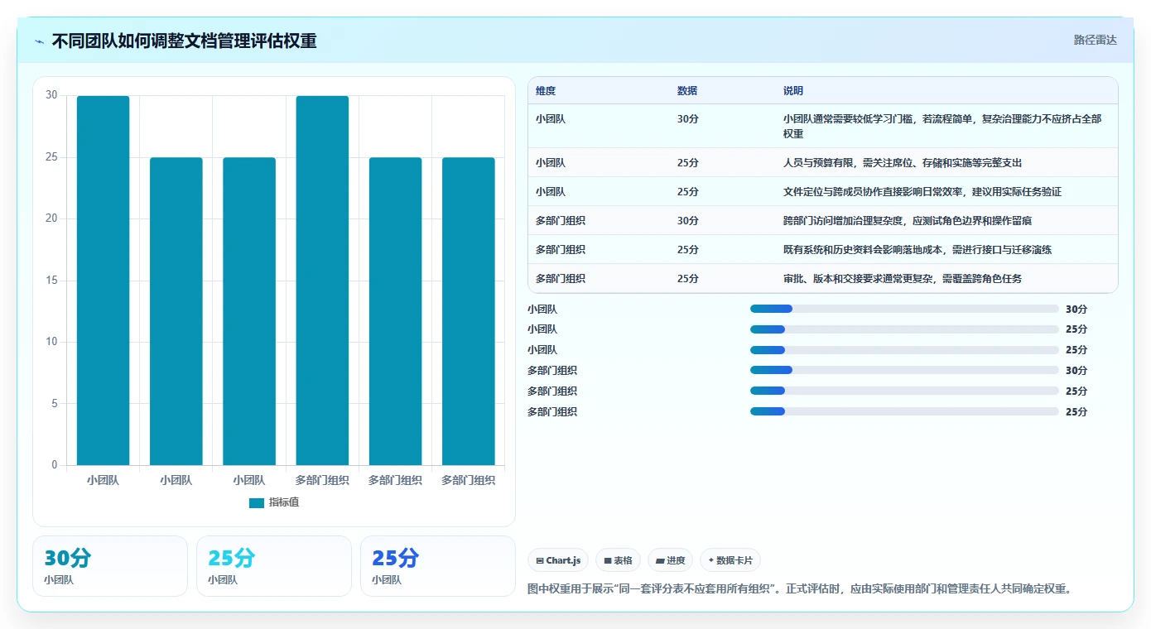Screen dimensions: 1151x629
Task: Click the title 不同团队如何调整文档管理评估权重
Action: [184, 41]
